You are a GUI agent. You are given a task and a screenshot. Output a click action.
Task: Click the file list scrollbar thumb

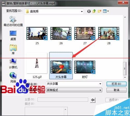(x=125, y=68)
